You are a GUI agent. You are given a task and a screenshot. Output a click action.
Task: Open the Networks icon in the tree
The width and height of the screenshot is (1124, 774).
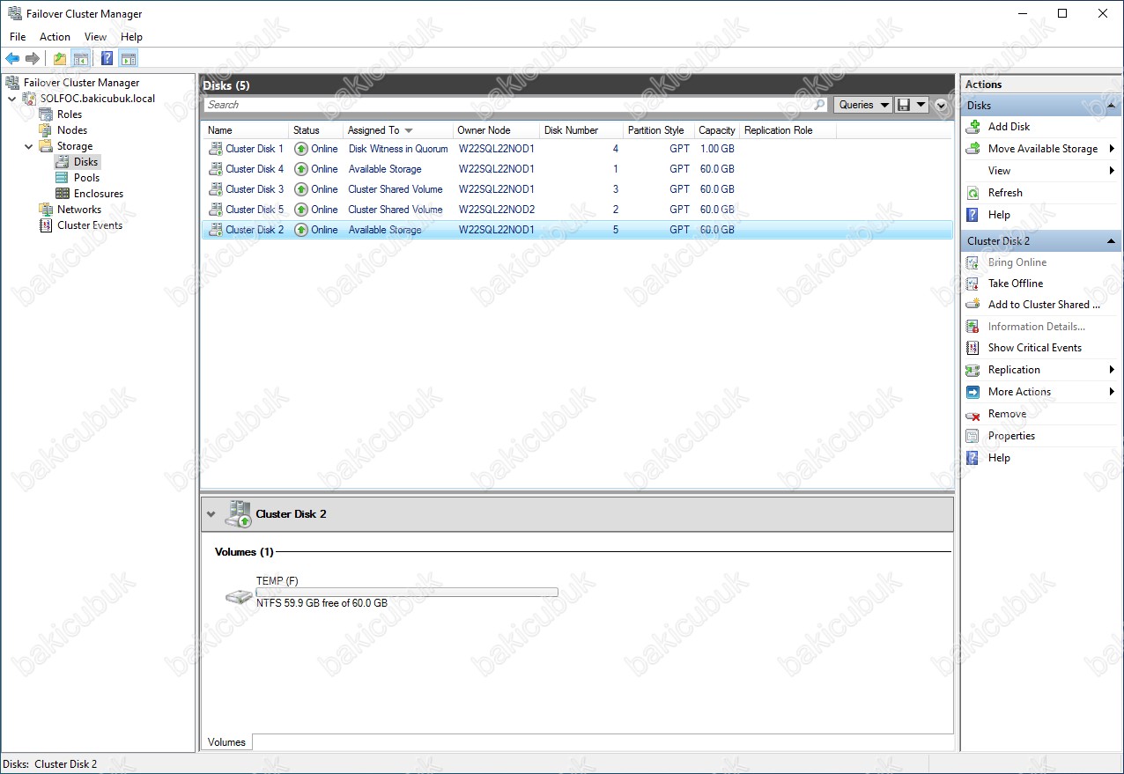point(46,210)
